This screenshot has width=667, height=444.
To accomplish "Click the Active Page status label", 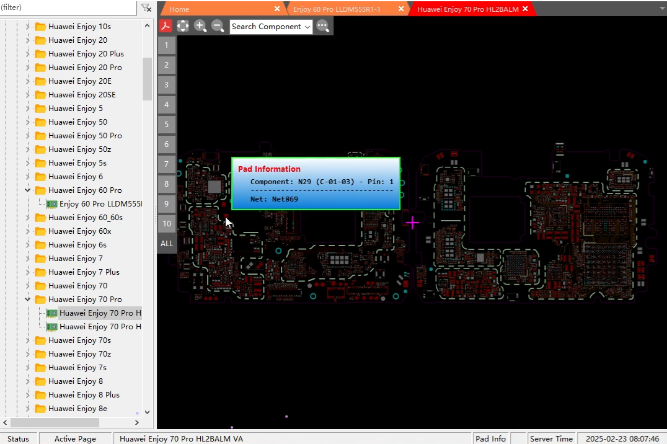I will pos(75,438).
